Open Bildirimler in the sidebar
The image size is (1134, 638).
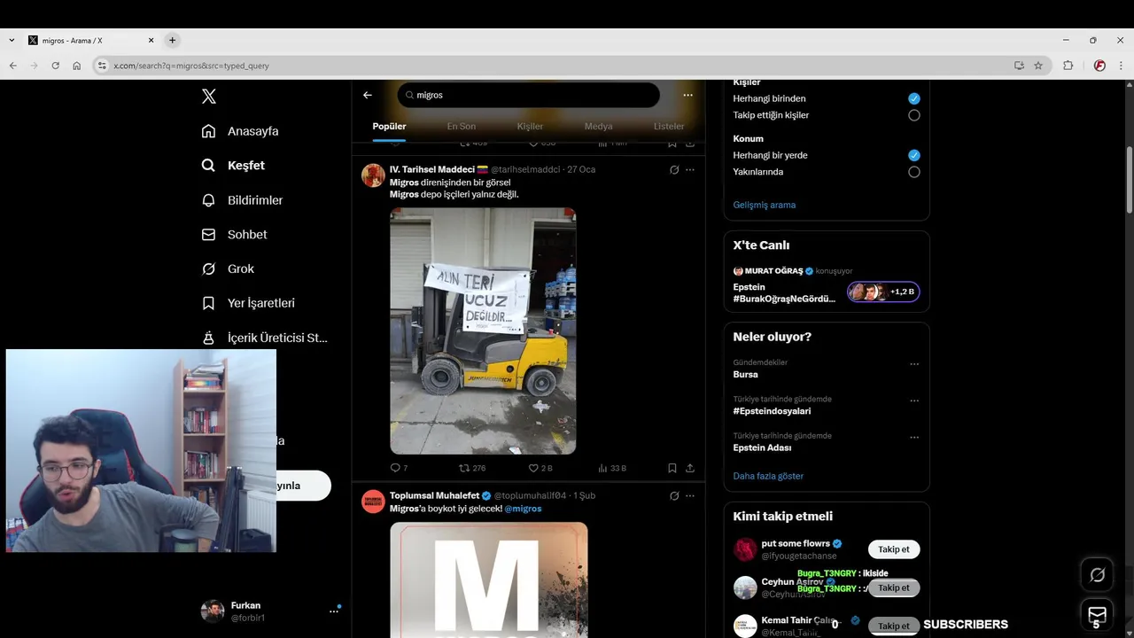(242, 200)
